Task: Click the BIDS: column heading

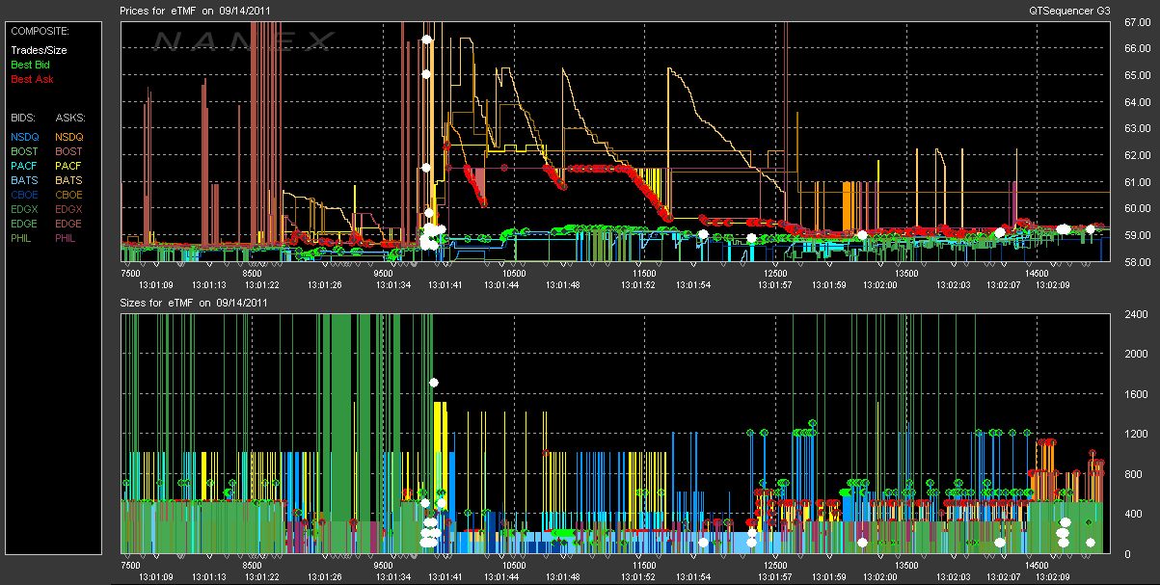Action: (22, 118)
